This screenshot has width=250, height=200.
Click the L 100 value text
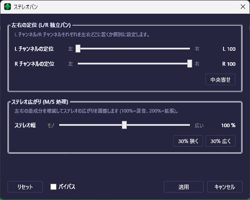click(x=229, y=49)
